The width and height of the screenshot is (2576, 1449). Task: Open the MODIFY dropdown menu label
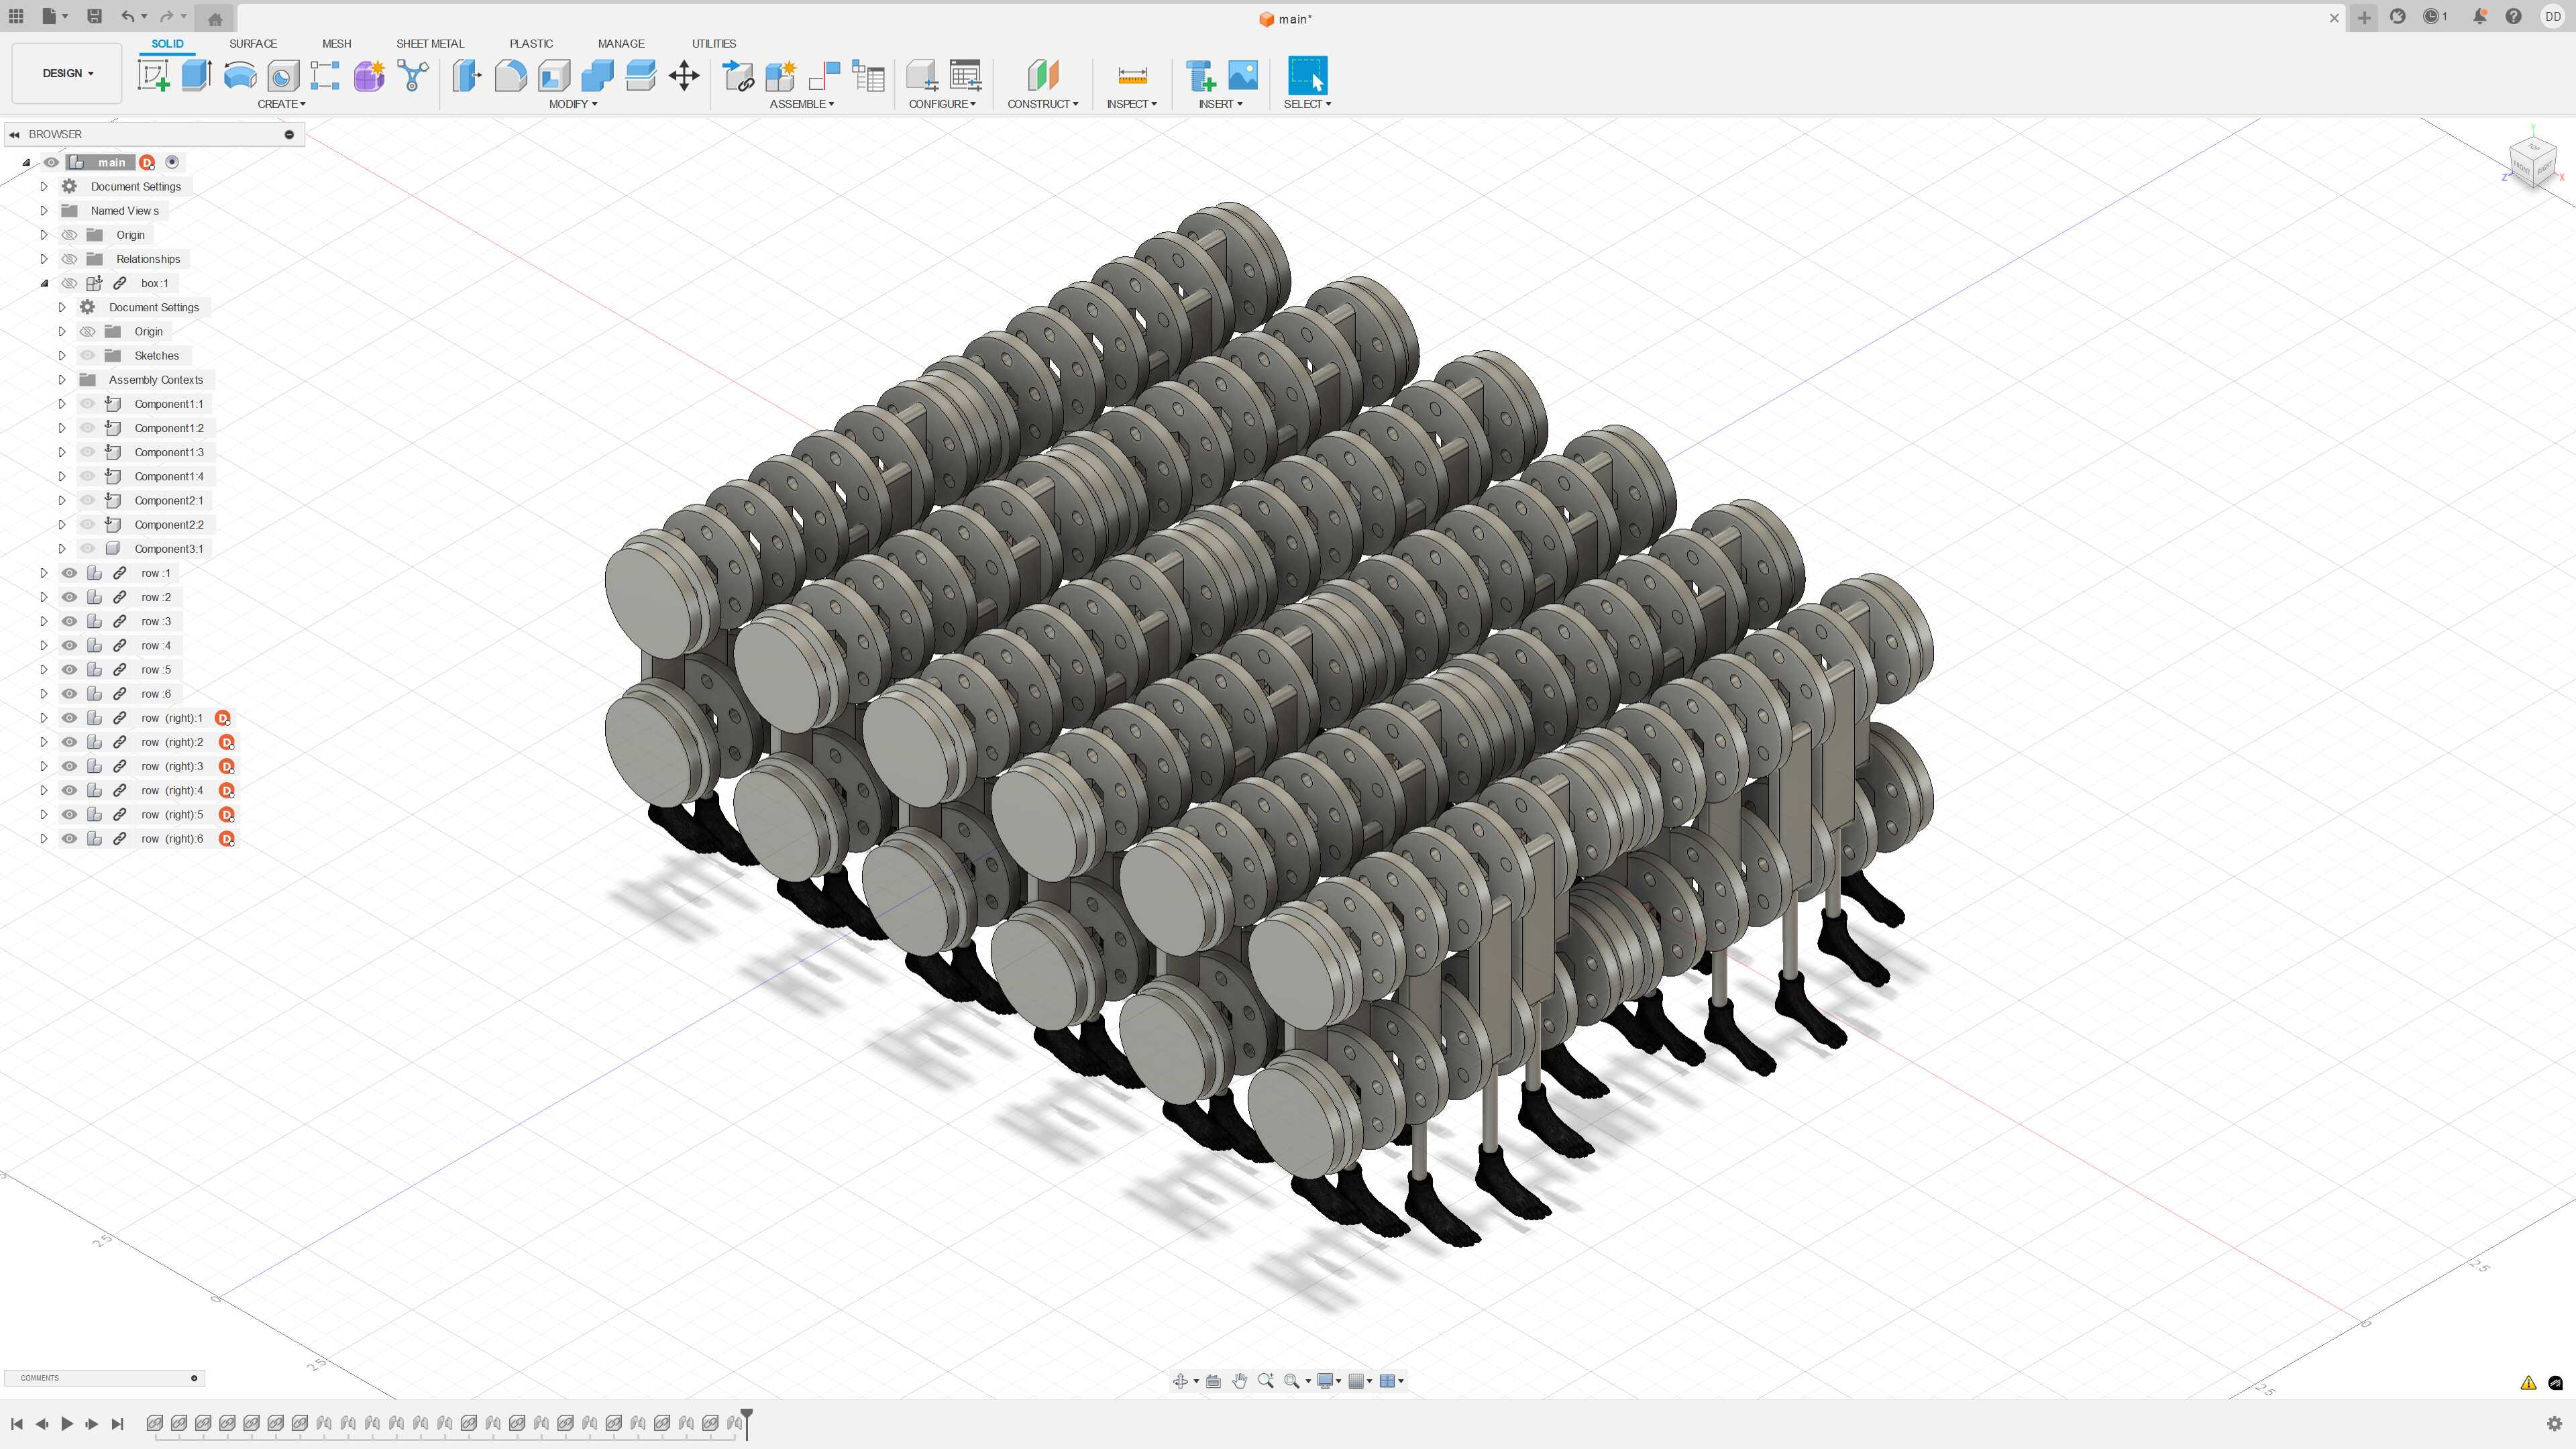pos(572,104)
